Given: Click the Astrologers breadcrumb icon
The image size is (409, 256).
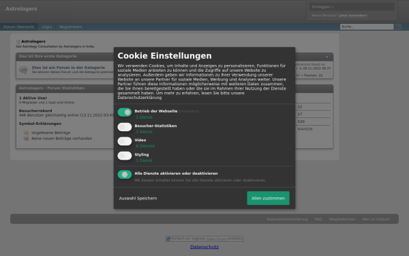Looking at the screenshot, I should pyautogui.click(x=18, y=42).
